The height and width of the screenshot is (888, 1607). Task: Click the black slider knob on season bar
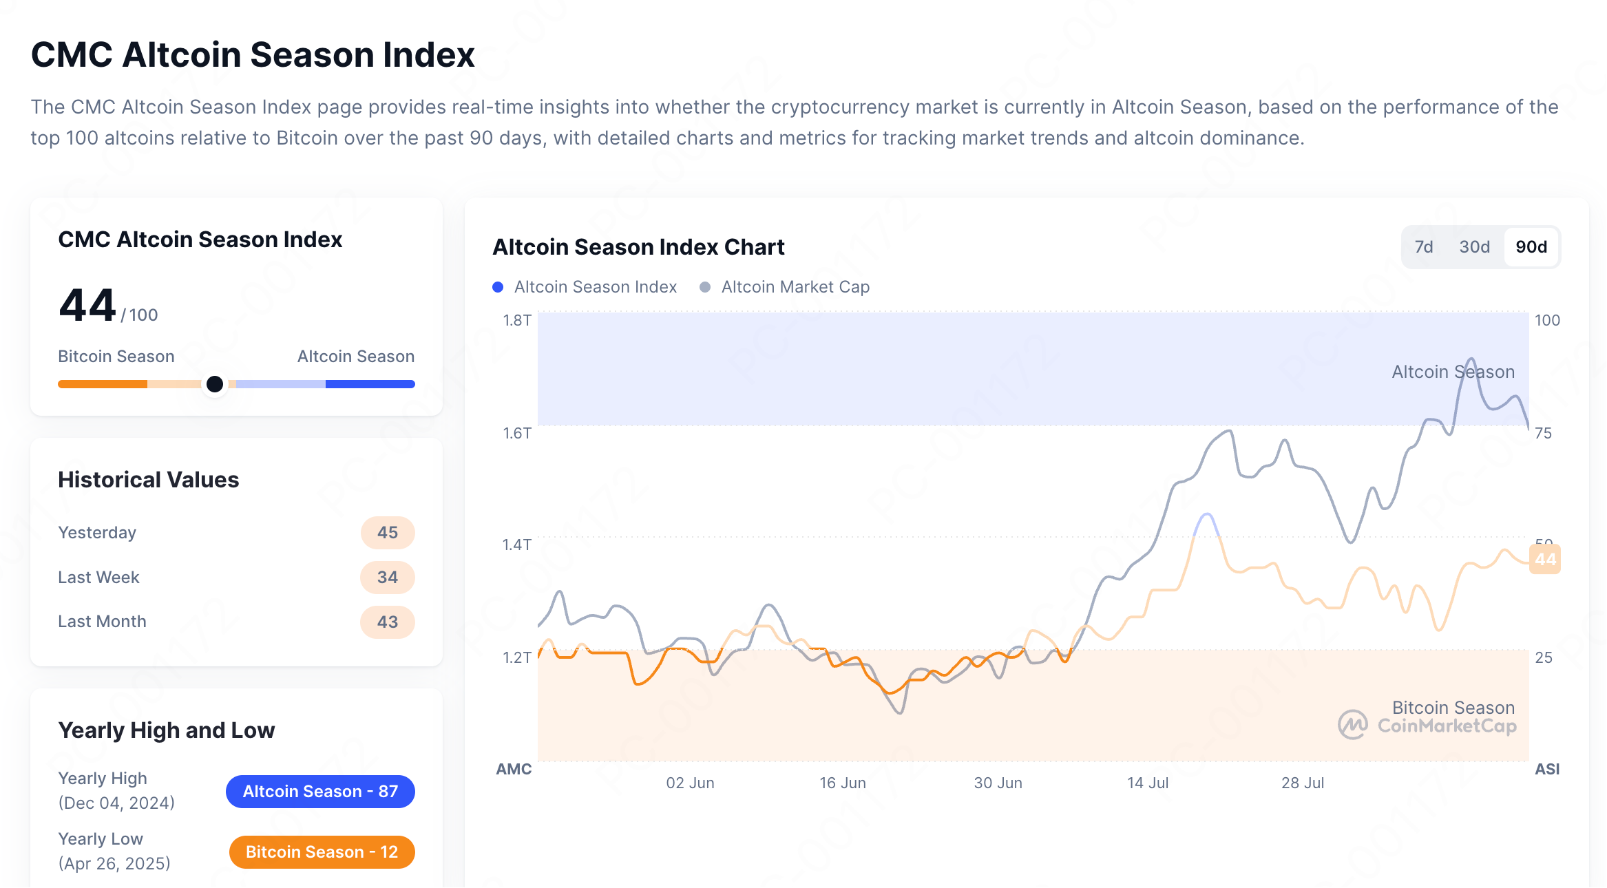(x=215, y=384)
